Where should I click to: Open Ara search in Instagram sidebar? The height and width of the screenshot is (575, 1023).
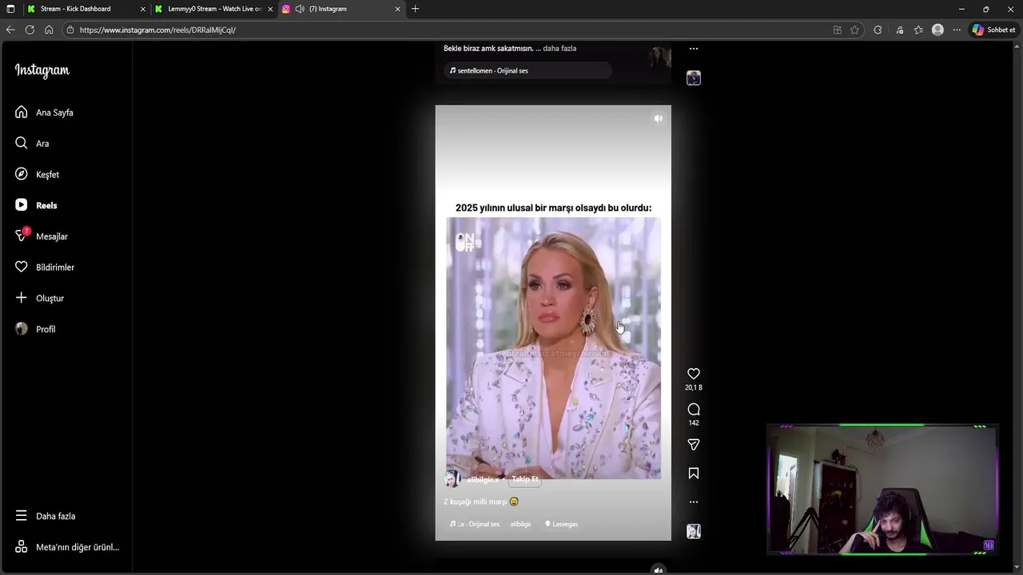coord(32,144)
